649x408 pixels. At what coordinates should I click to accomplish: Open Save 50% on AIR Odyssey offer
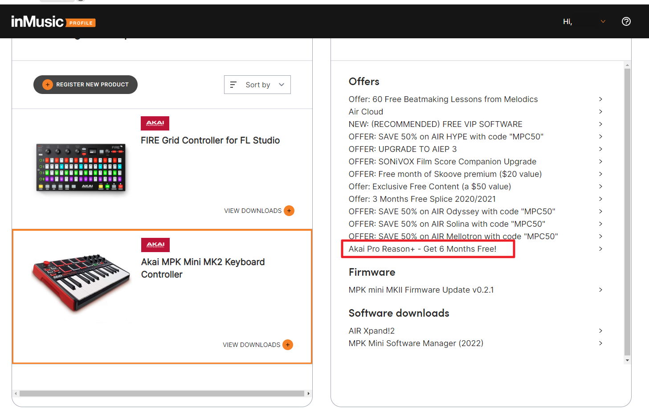pos(452,212)
